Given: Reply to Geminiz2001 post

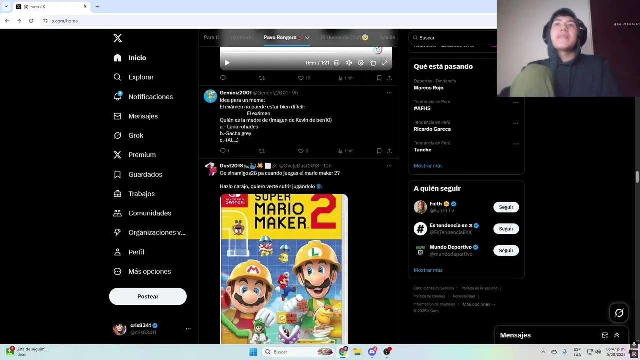Looking at the screenshot, I should (x=223, y=151).
